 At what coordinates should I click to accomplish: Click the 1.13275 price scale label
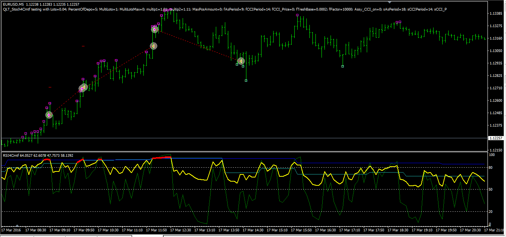pyautogui.click(x=495, y=26)
